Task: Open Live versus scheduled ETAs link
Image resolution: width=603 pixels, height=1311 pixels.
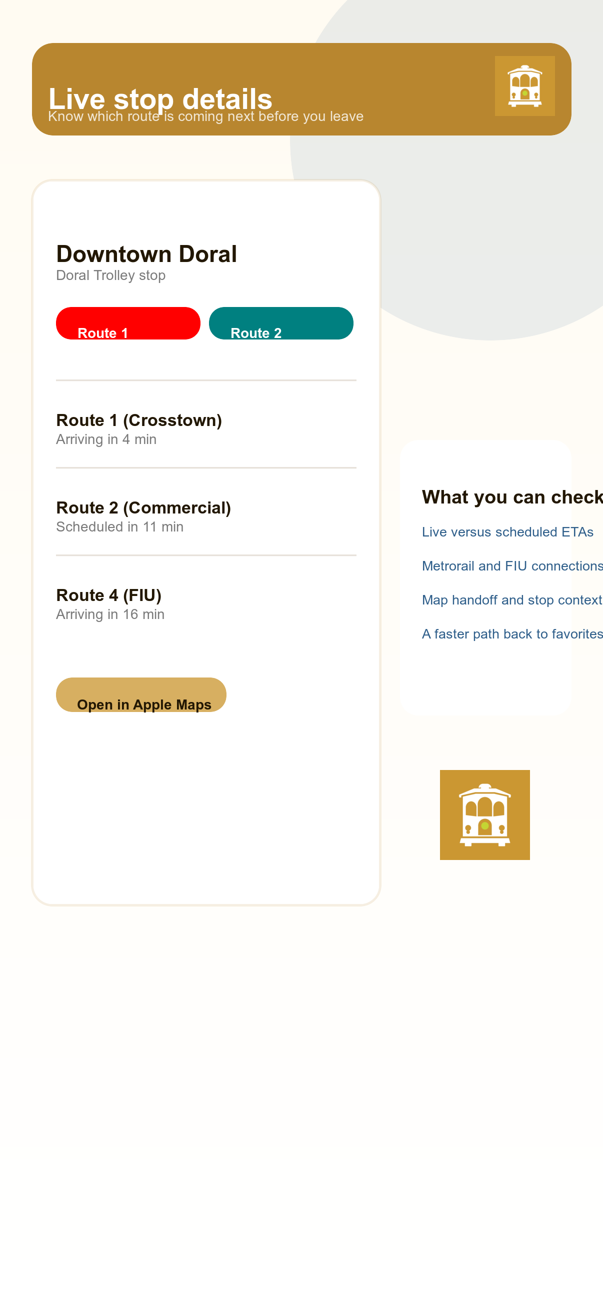Action: point(507,532)
